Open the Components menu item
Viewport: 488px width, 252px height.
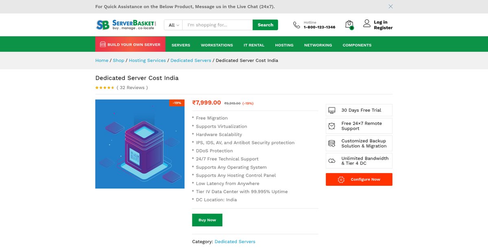(357, 45)
